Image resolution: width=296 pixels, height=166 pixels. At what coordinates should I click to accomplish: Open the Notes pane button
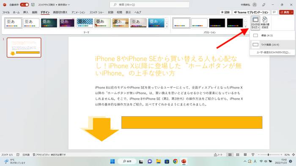tap(218, 155)
